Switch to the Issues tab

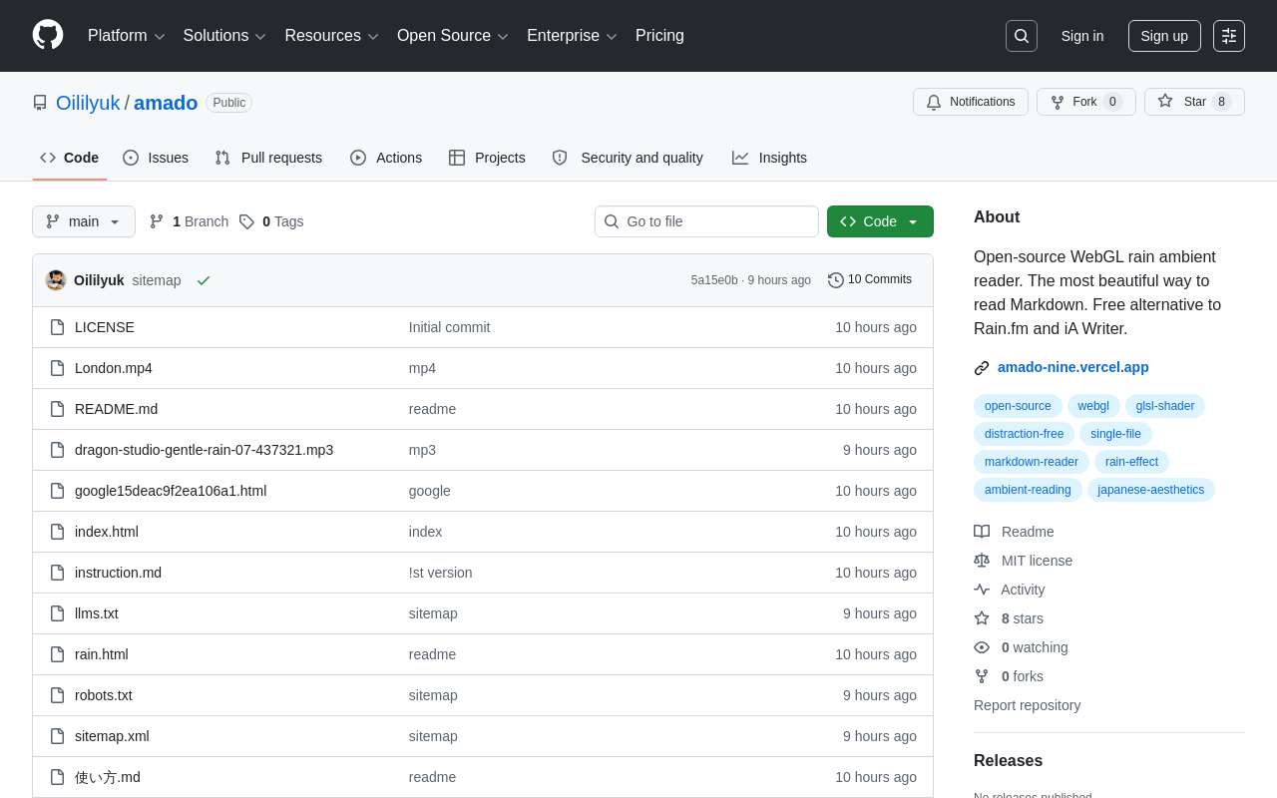coord(156,158)
